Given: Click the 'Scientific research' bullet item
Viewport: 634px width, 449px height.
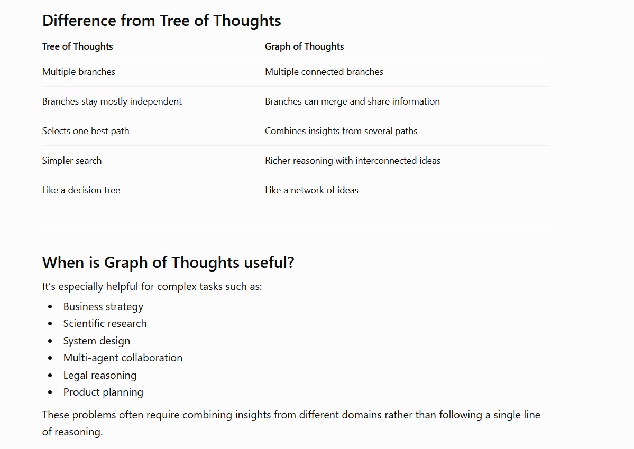Looking at the screenshot, I should [x=105, y=323].
